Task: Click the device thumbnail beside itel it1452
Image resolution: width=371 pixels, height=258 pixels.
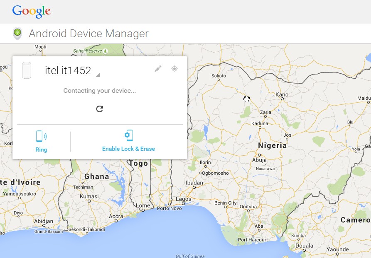Action: (27, 70)
